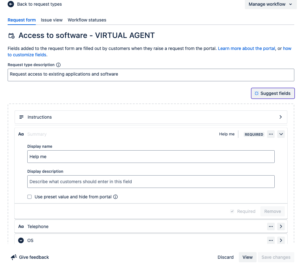Click the Suggest fields button
This screenshot has height=267, width=301.
pos(272,93)
